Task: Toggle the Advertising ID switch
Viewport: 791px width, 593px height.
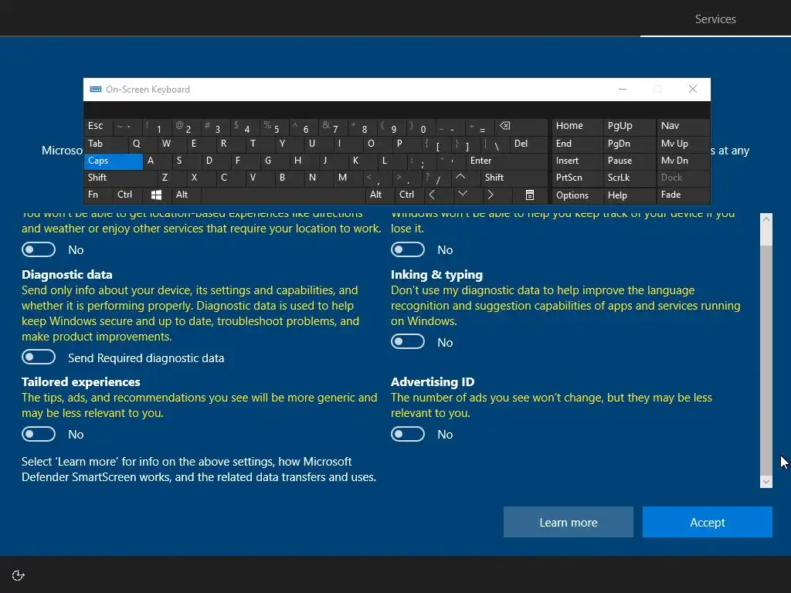Action: [x=408, y=434]
